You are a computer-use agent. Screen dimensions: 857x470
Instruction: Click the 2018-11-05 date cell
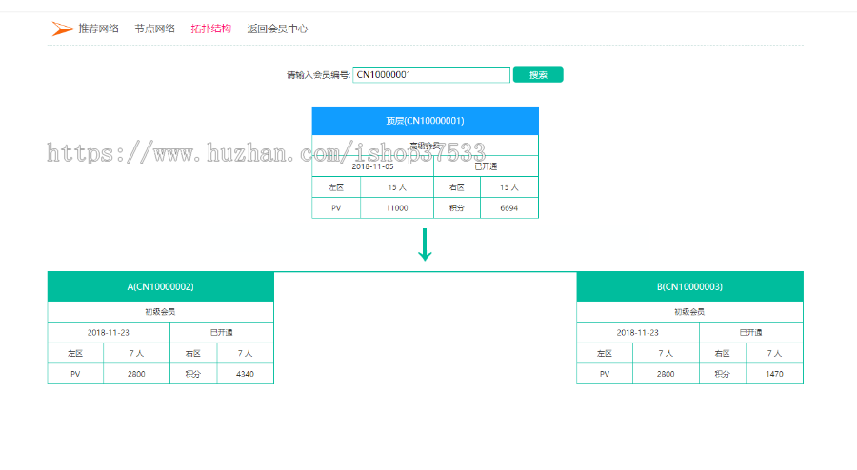pos(372,166)
